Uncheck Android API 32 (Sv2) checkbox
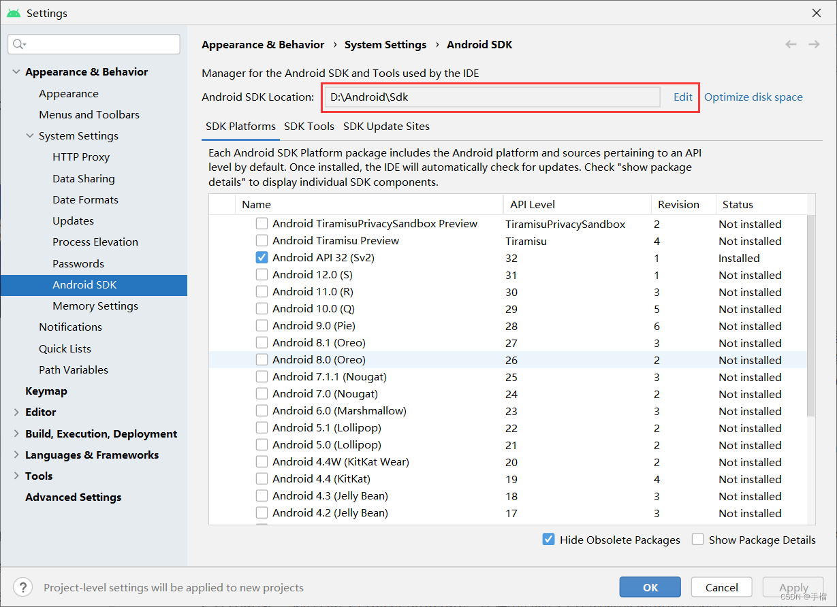The height and width of the screenshot is (607, 837). click(x=262, y=257)
